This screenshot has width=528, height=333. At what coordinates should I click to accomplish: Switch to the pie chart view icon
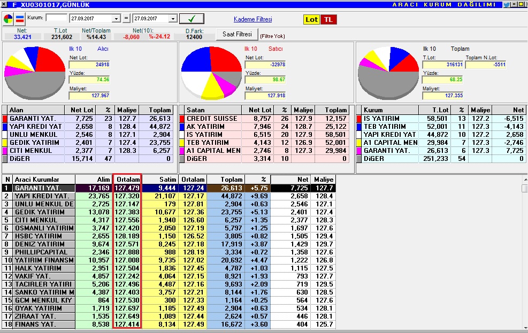pos(8,19)
